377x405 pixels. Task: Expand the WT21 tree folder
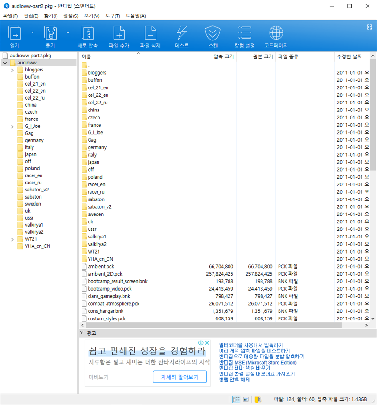12,239
